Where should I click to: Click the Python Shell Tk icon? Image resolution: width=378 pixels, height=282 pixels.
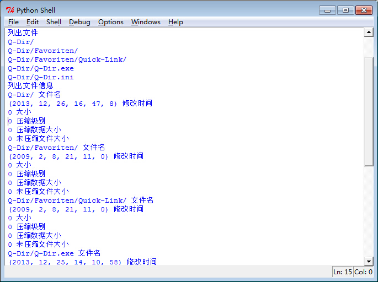click(x=10, y=10)
